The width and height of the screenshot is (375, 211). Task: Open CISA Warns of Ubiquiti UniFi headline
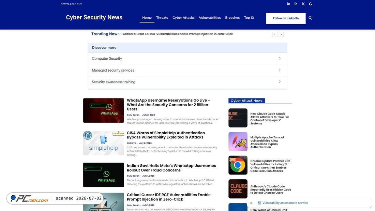(x=269, y=210)
